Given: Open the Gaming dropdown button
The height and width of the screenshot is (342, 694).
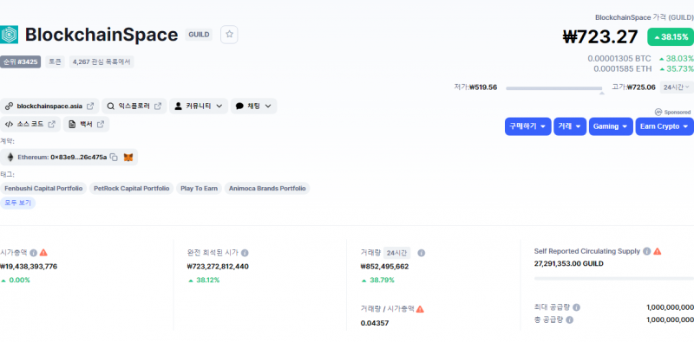Looking at the screenshot, I should point(611,126).
